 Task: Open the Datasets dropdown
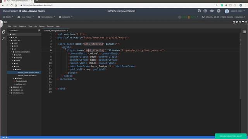coord(66,17)
